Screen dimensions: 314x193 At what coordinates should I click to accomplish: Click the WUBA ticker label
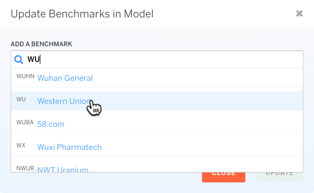pyautogui.click(x=25, y=122)
